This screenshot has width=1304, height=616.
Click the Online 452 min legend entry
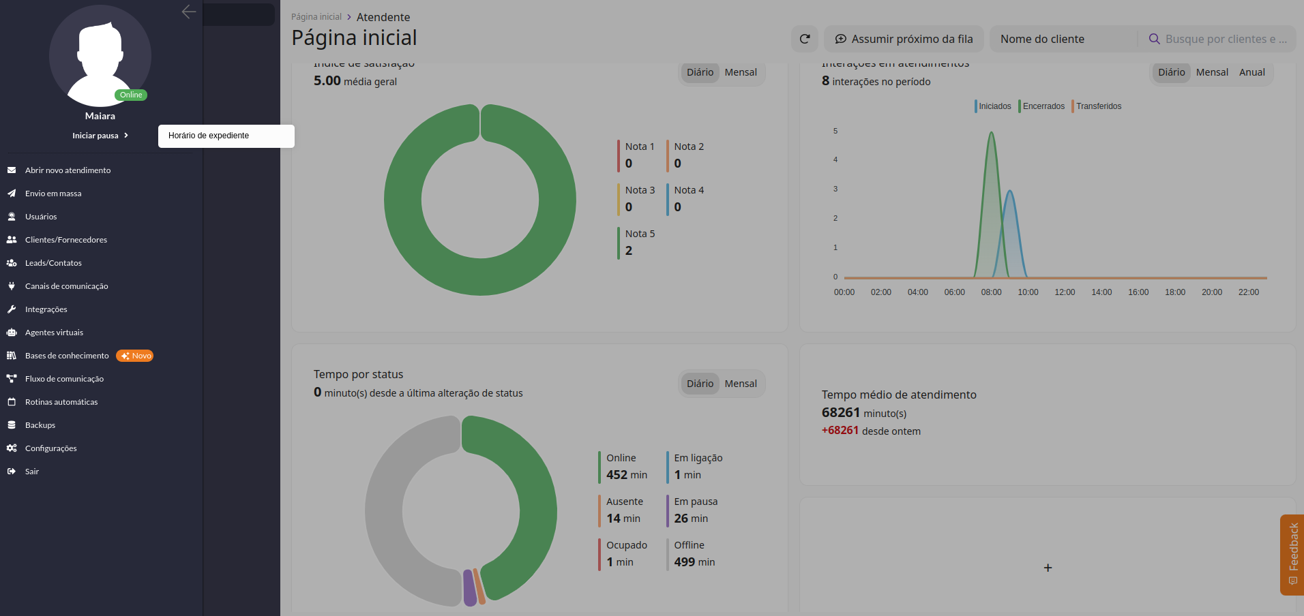[624, 467]
